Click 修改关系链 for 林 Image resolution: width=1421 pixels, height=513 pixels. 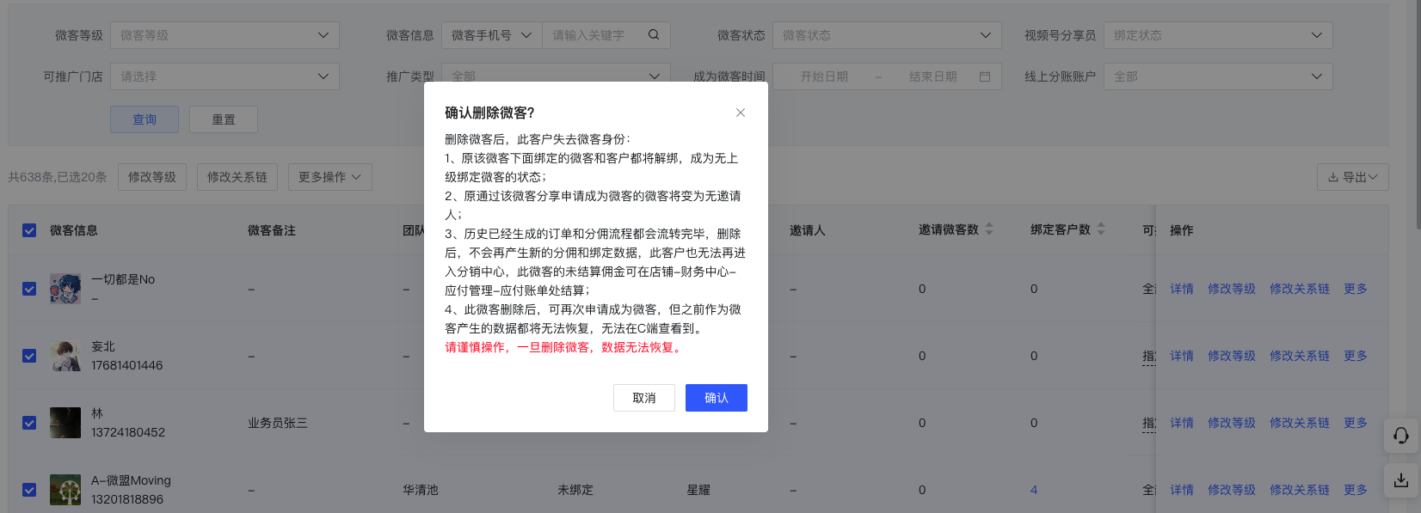coord(1300,423)
